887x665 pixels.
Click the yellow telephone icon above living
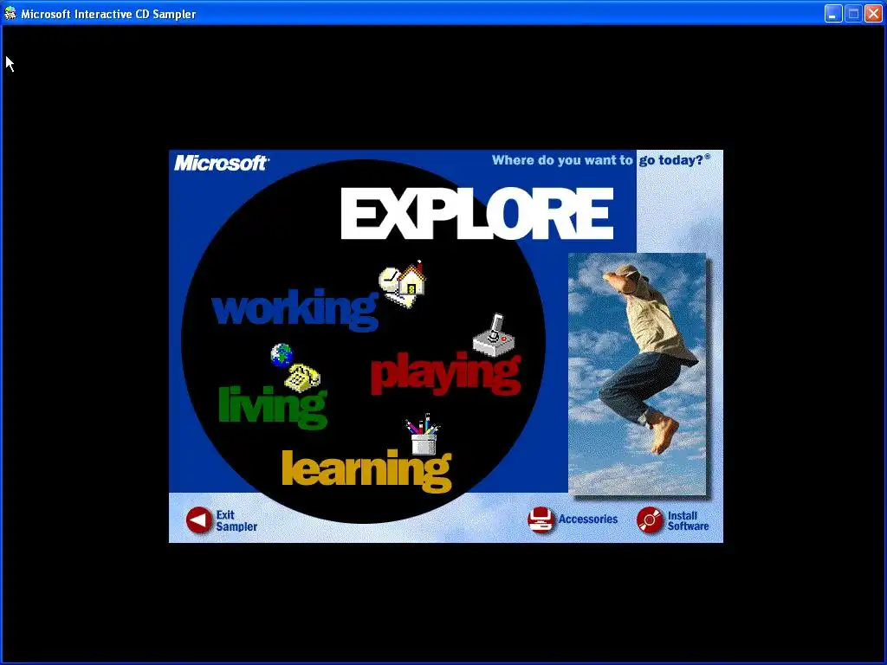click(302, 378)
